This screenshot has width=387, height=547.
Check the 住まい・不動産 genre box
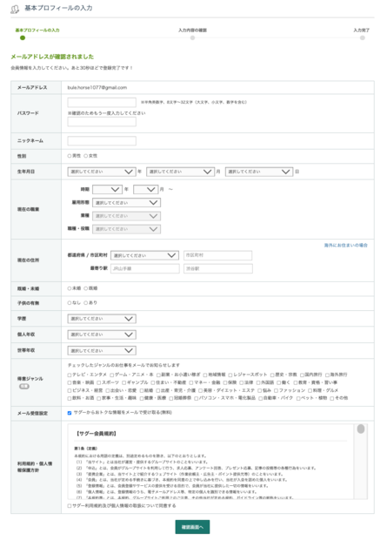tap(153, 382)
